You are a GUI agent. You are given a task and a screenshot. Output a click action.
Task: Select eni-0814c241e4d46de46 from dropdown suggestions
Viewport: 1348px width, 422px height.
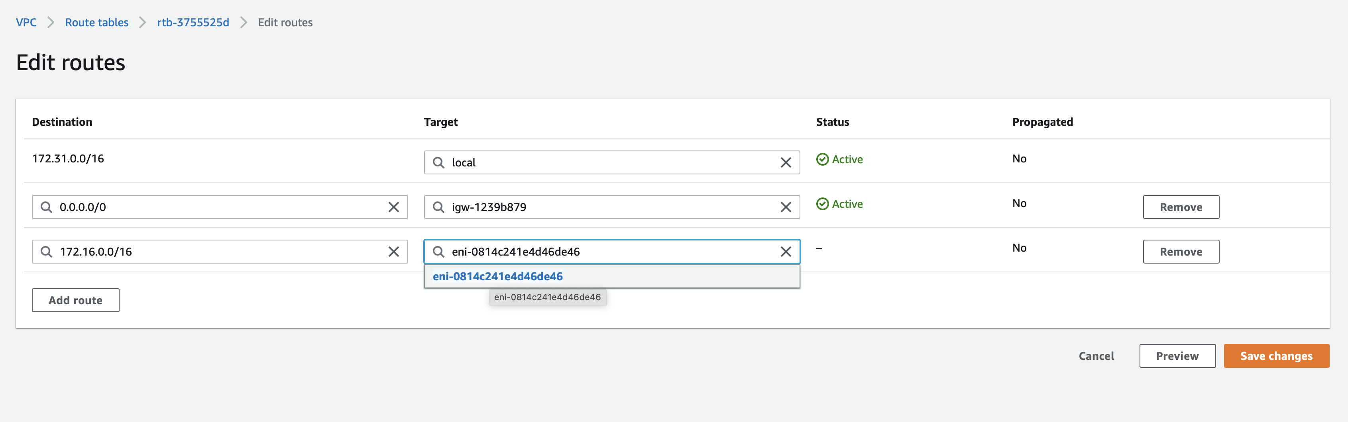(497, 276)
